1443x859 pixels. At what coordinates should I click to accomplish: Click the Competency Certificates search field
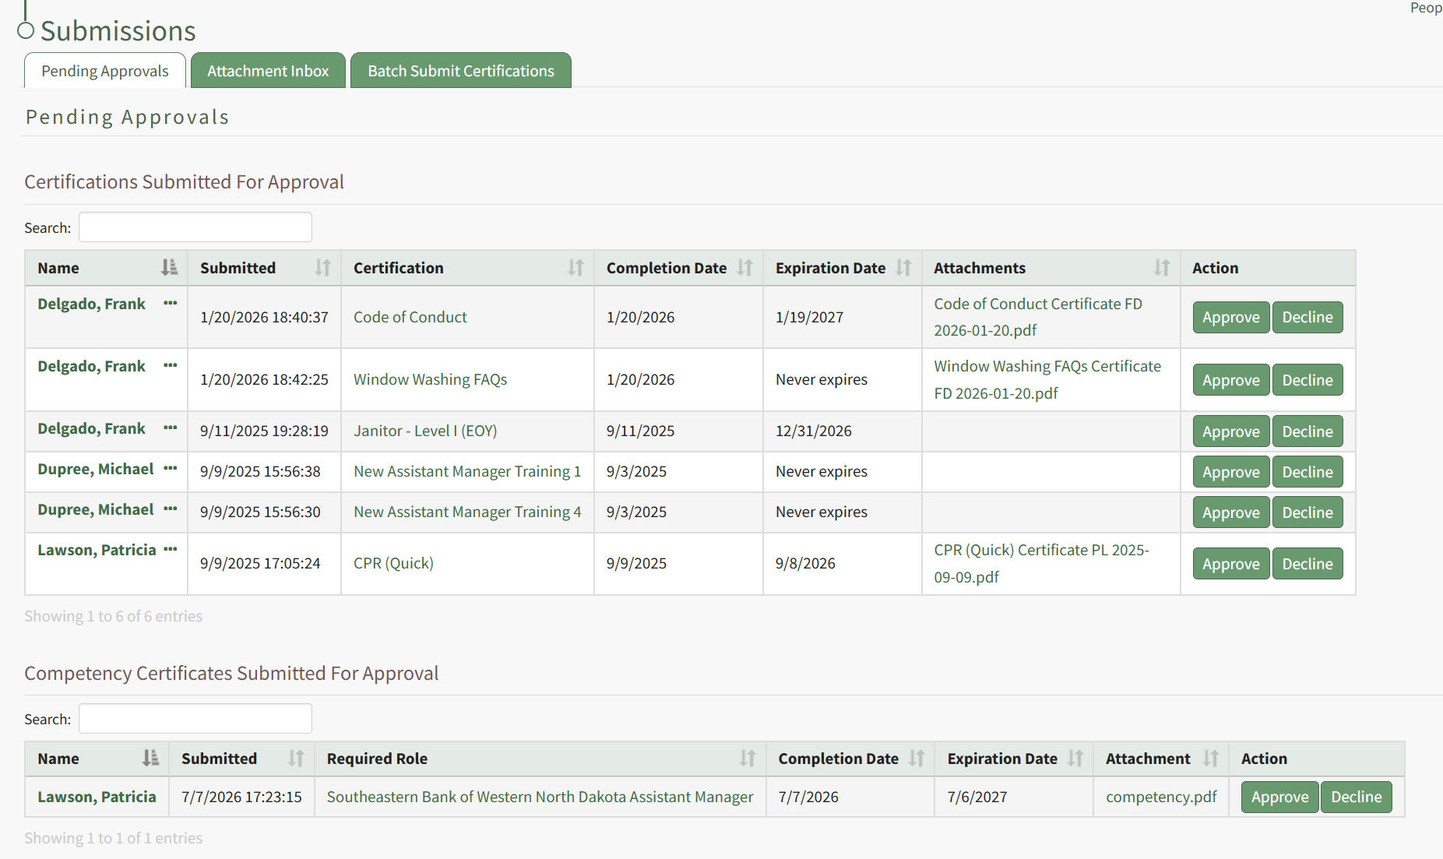coord(195,719)
